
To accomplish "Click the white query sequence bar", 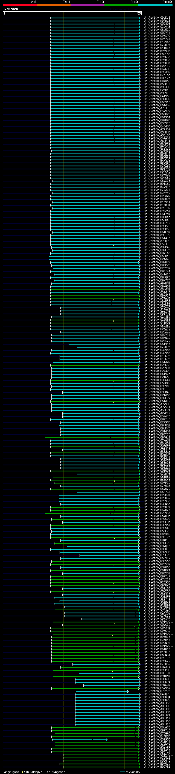I will 72,11.
